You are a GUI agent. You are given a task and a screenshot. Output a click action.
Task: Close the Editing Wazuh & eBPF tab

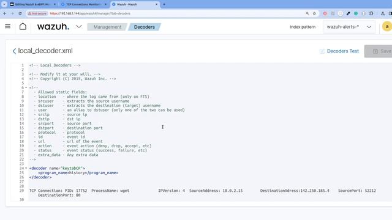click(x=55, y=4)
